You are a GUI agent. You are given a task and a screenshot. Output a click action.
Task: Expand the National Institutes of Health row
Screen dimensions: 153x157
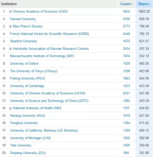(10, 108)
